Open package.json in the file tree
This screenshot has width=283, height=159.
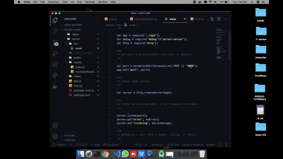coord(82,95)
